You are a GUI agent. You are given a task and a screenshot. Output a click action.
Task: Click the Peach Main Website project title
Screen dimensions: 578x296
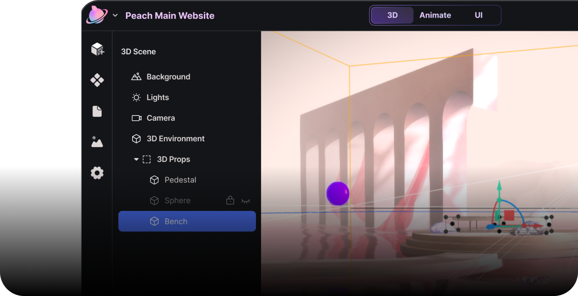[170, 16]
